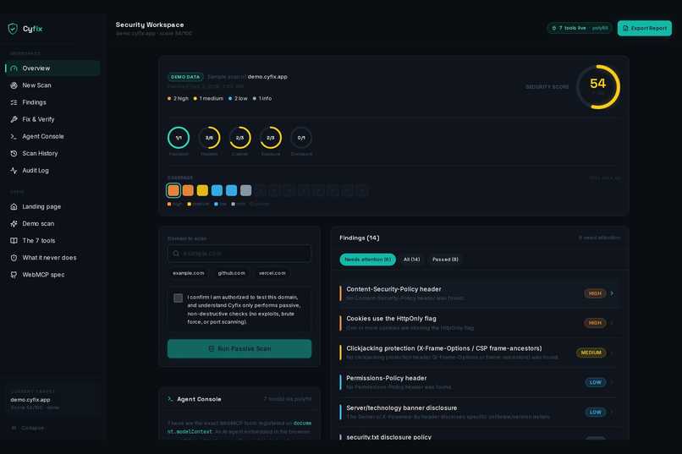Click the WebMCP spec icon
The width and height of the screenshot is (682, 454).
click(14, 275)
